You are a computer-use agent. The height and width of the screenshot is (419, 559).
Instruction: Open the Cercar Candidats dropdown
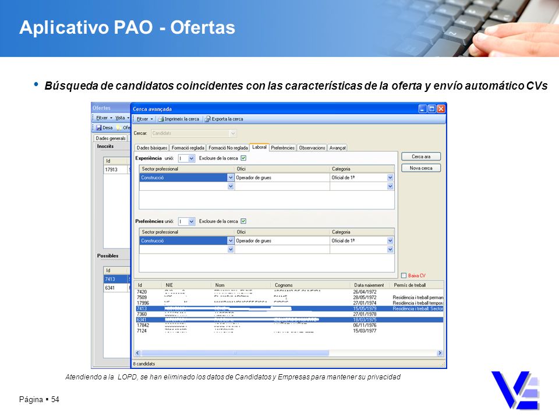pyautogui.click(x=233, y=133)
